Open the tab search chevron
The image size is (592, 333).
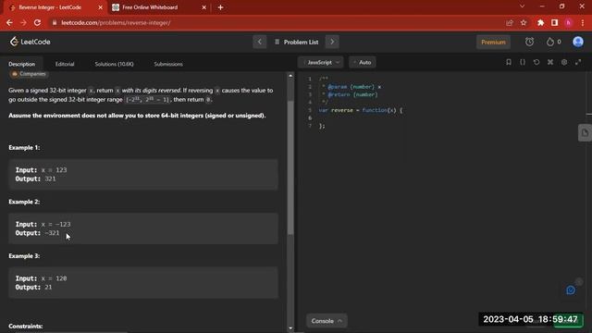click(x=522, y=6)
